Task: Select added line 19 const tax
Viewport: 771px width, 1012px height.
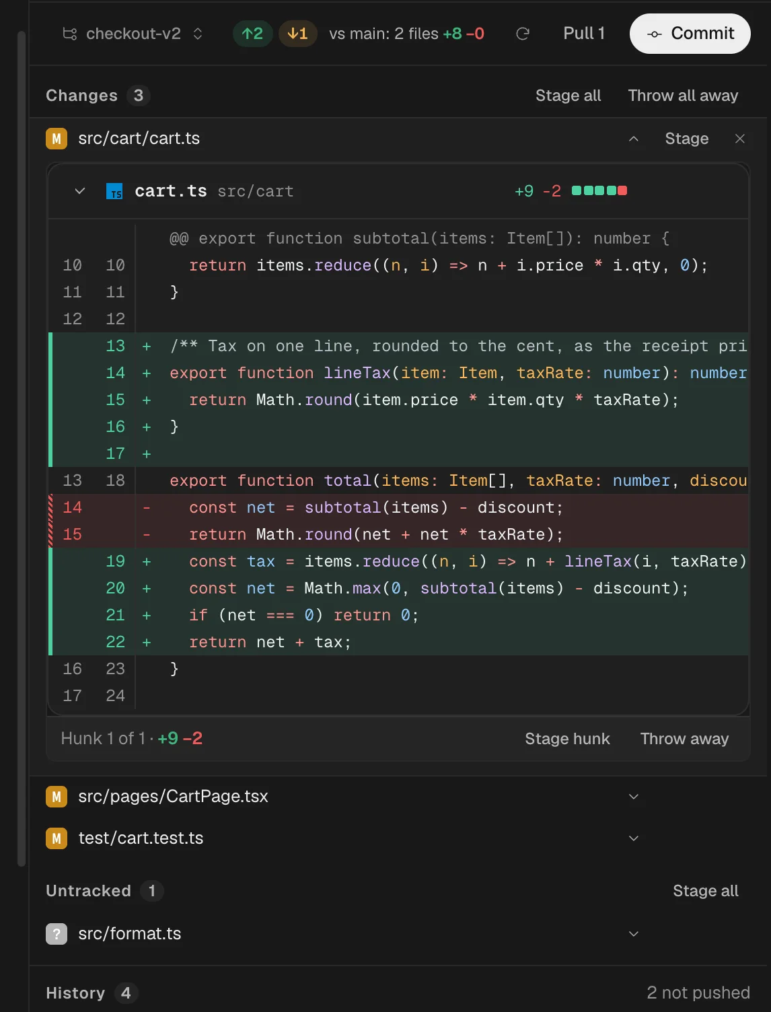Action: coord(398,561)
